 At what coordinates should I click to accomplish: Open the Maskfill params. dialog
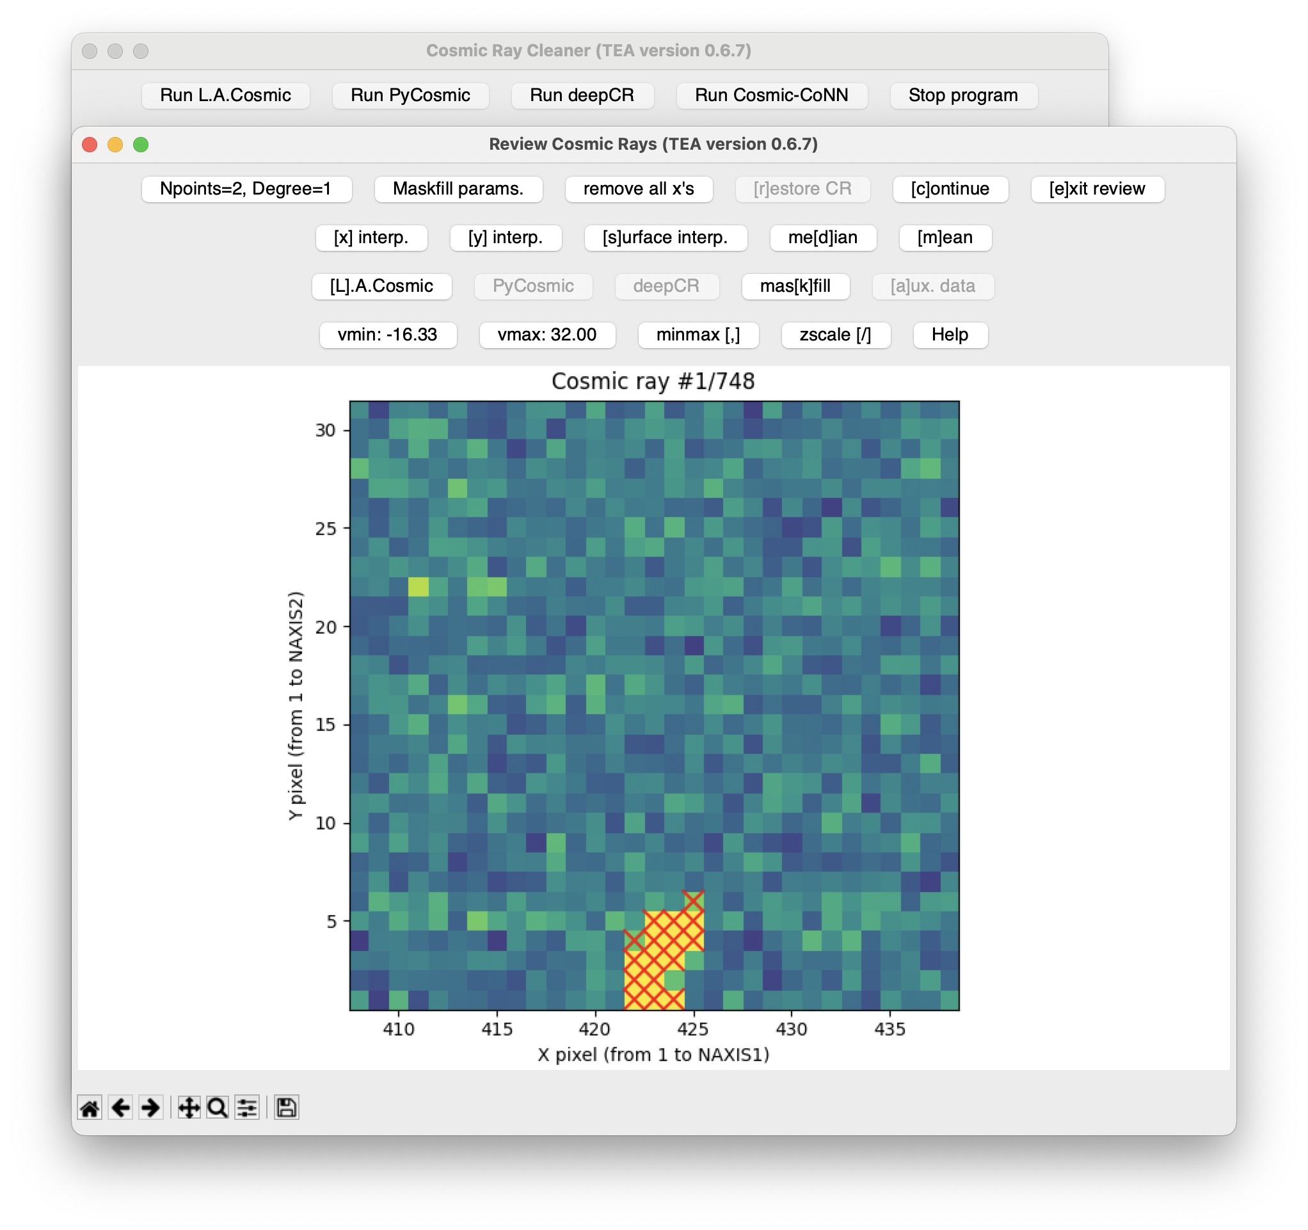[459, 189]
